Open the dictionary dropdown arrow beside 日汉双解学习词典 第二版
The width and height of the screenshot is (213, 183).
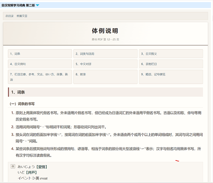coord(37,5)
